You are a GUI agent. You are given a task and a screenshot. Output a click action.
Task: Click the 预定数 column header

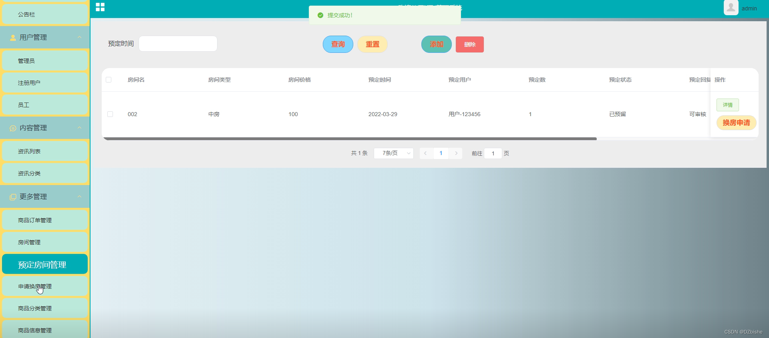click(x=537, y=80)
